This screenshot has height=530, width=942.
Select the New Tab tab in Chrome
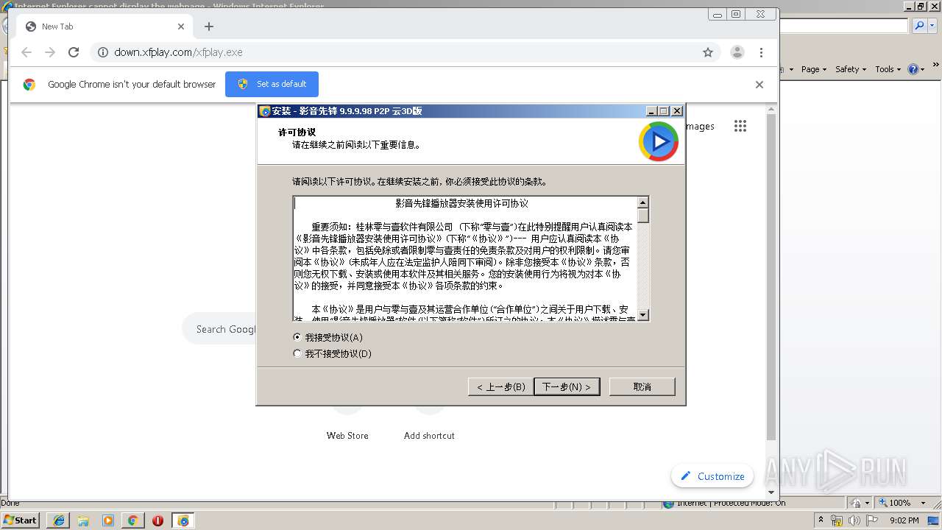103,26
